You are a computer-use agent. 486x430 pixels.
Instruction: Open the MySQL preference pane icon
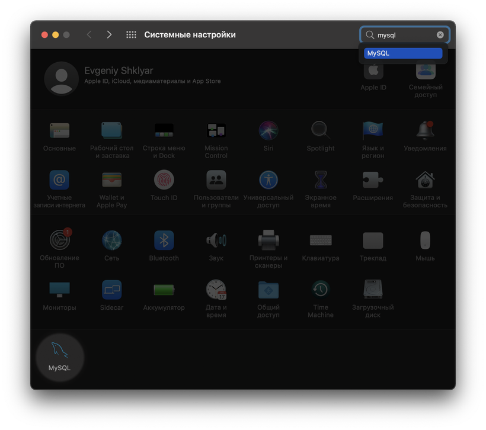tap(59, 351)
